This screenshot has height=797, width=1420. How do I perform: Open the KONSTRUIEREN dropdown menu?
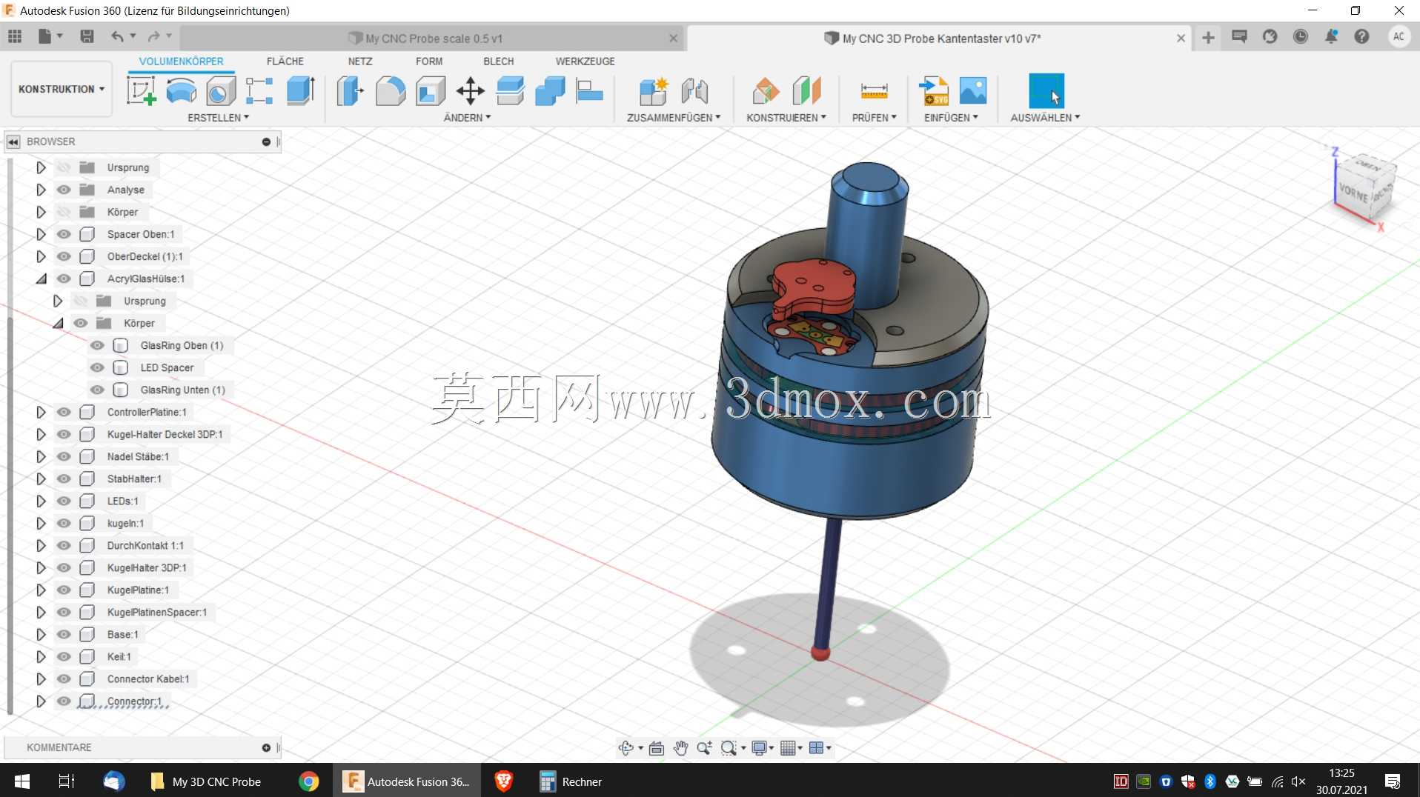pyautogui.click(x=786, y=118)
